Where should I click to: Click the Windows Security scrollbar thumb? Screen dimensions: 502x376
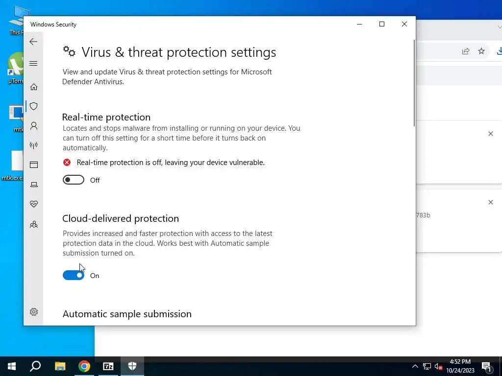tap(414, 83)
